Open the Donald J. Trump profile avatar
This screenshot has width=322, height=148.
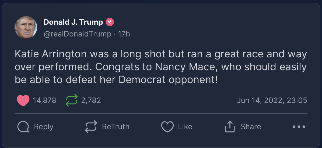(26, 27)
